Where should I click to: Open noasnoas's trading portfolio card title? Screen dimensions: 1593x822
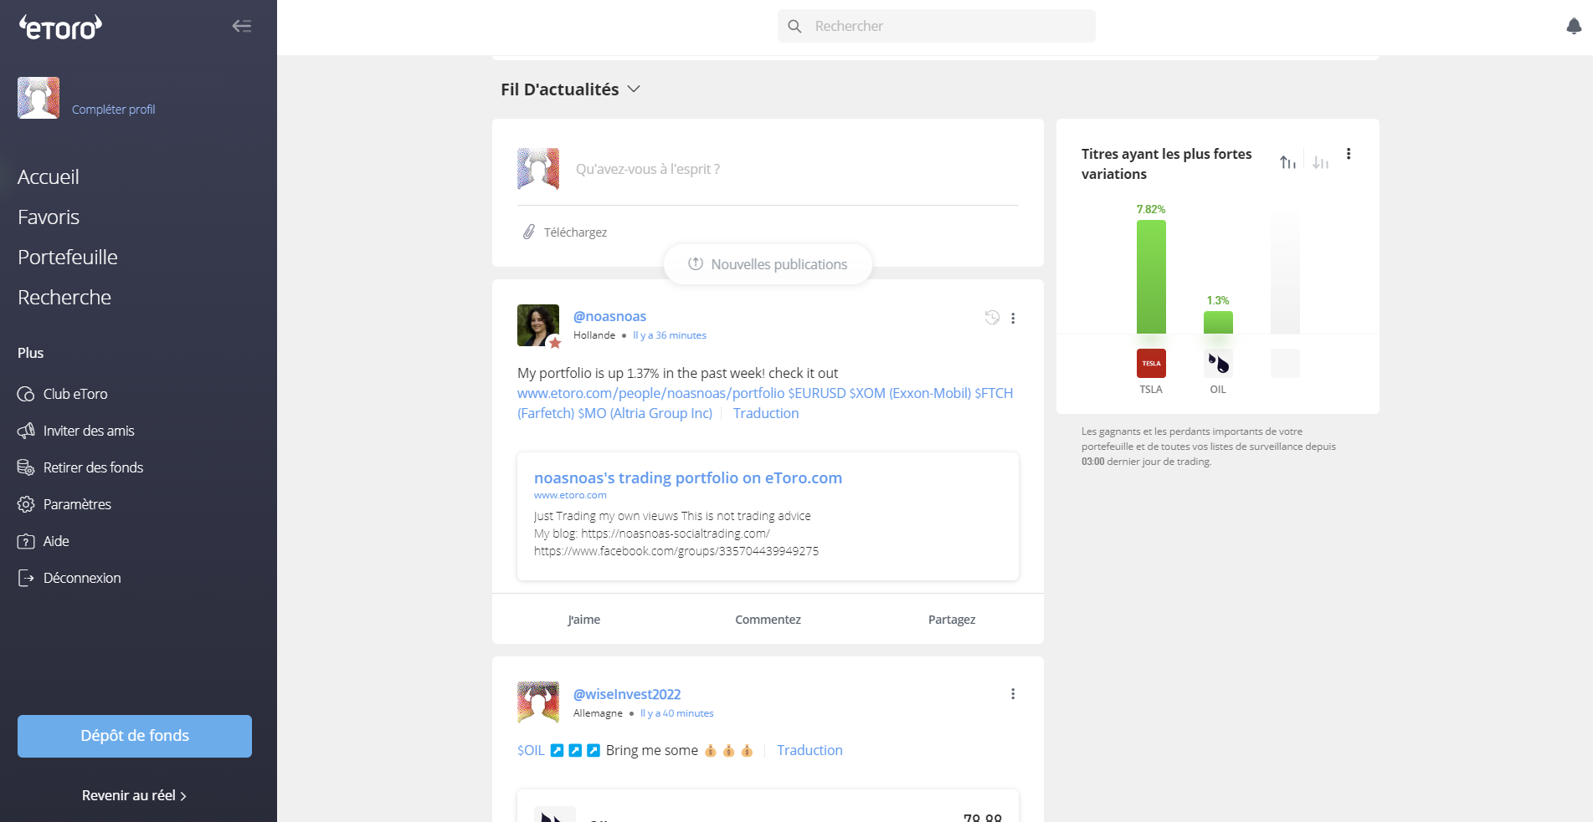(688, 477)
